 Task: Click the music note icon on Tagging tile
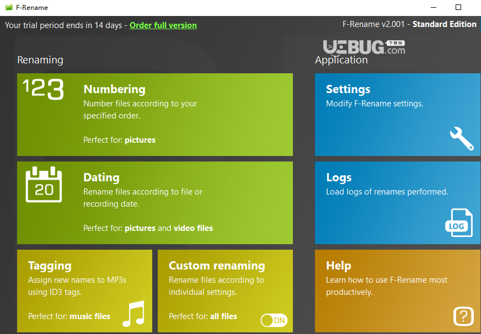tap(133, 314)
